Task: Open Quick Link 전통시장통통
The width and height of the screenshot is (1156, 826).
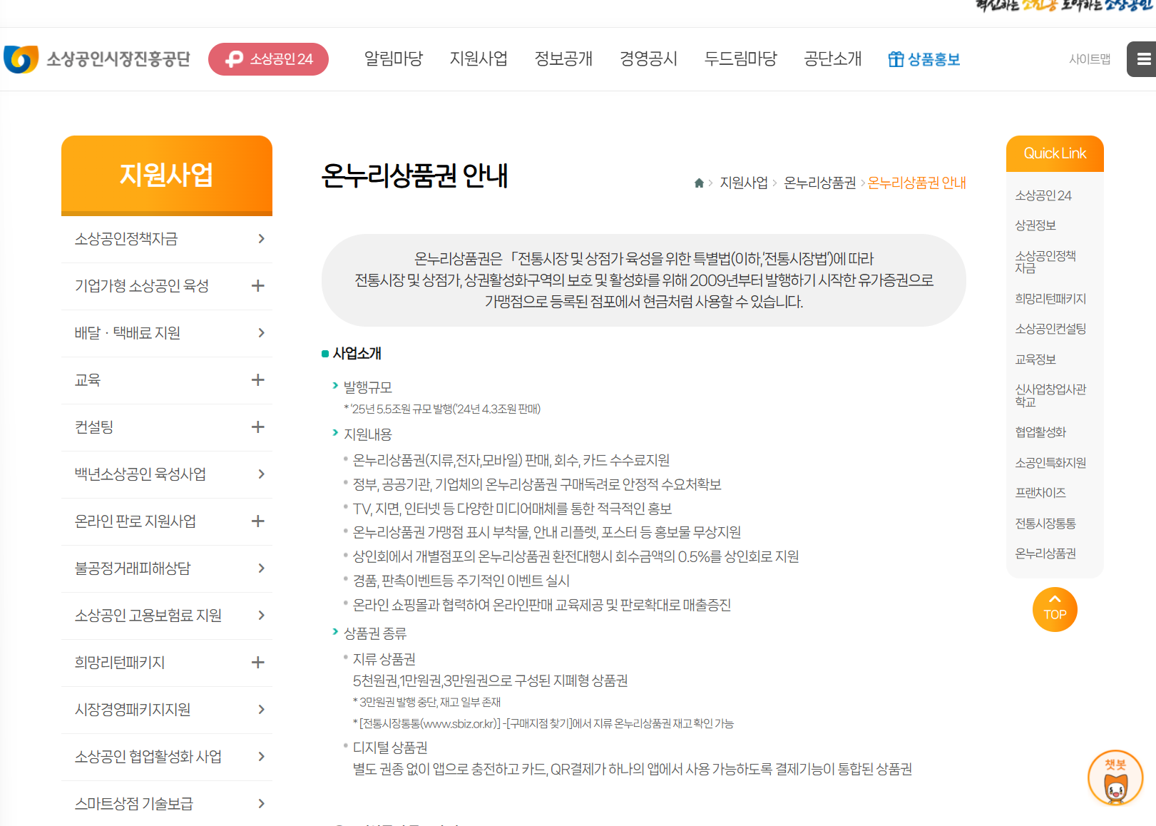Action: pyautogui.click(x=1045, y=524)
